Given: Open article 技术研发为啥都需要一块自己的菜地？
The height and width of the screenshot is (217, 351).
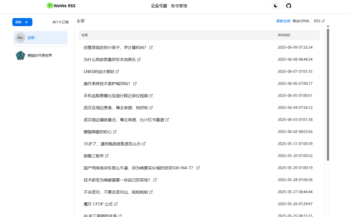Looking at the screenshot, I should pyautogui.click(x=117, y=180).
